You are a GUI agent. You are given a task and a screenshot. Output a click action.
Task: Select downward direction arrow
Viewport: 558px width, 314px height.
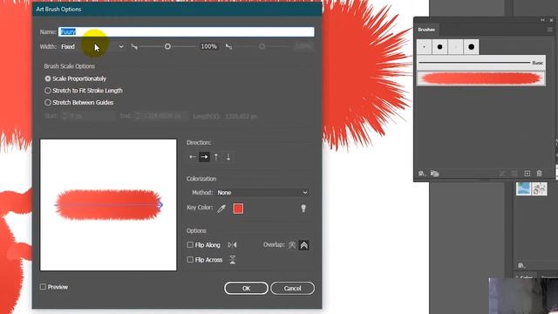228,157
